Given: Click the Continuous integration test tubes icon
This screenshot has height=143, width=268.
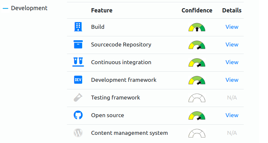Looking at the screenshot, I should point(78,62).
